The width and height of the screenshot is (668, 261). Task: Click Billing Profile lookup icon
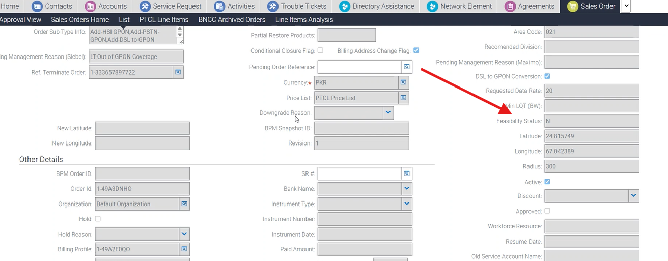184,249
